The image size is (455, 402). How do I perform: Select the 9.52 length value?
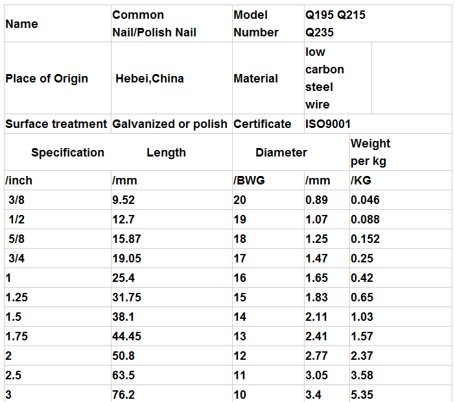point(123,200)
